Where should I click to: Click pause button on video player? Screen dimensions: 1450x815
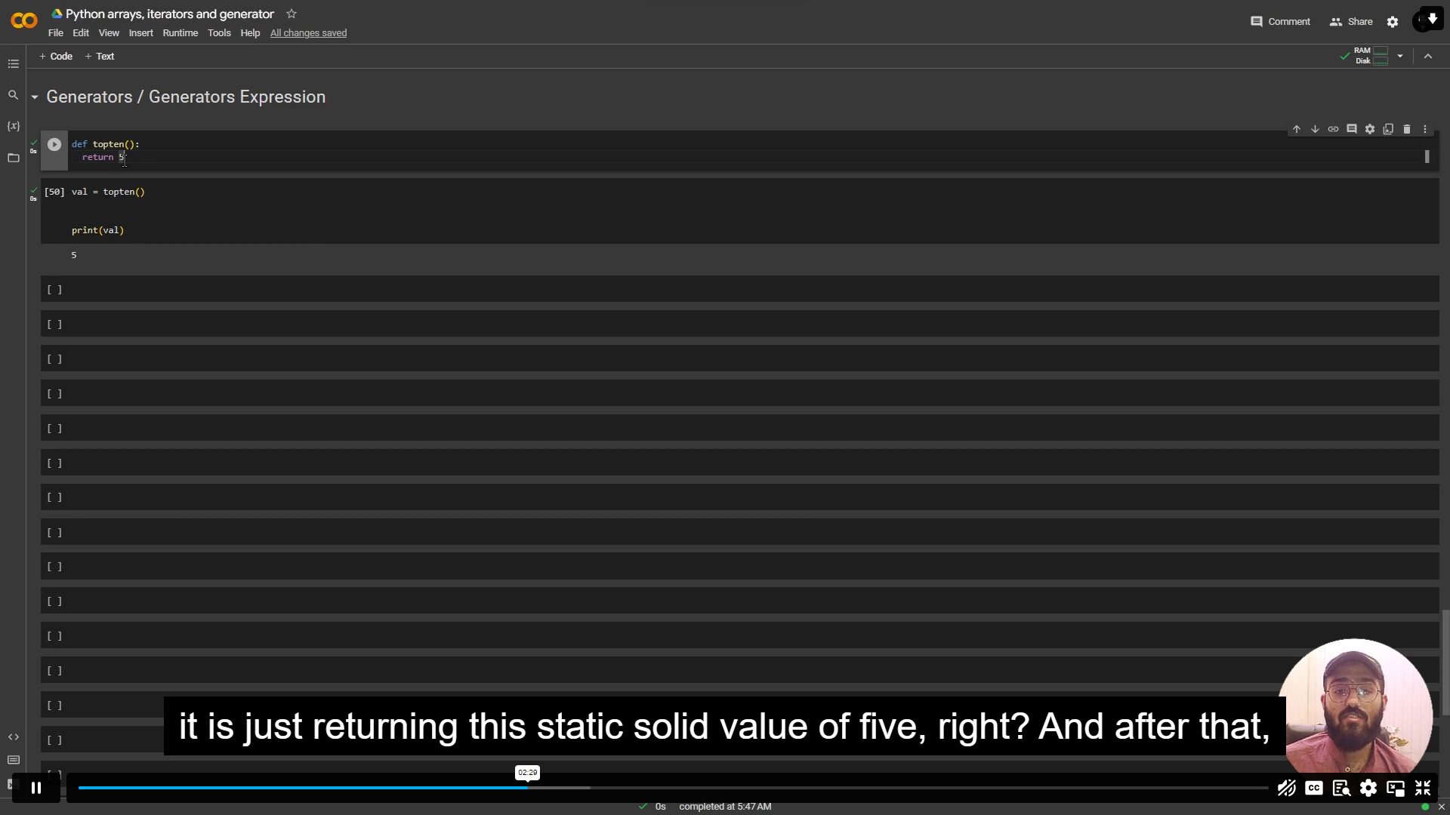pos(35,788)
